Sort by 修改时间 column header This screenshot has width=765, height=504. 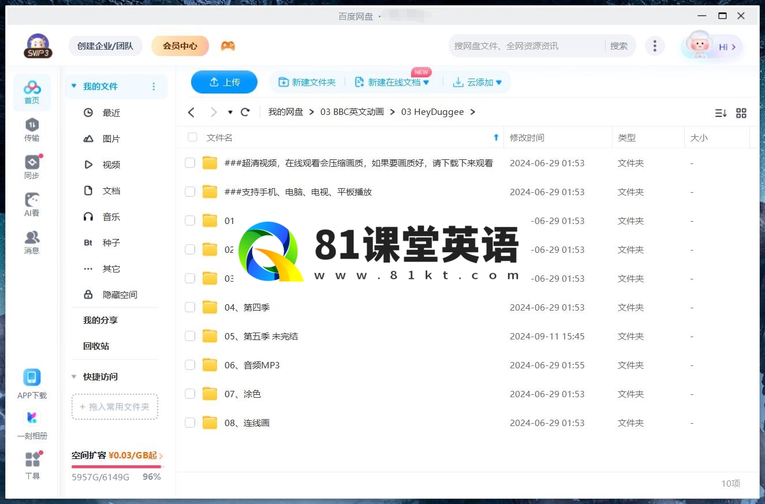pyautogui.click(x=527, y=137)
